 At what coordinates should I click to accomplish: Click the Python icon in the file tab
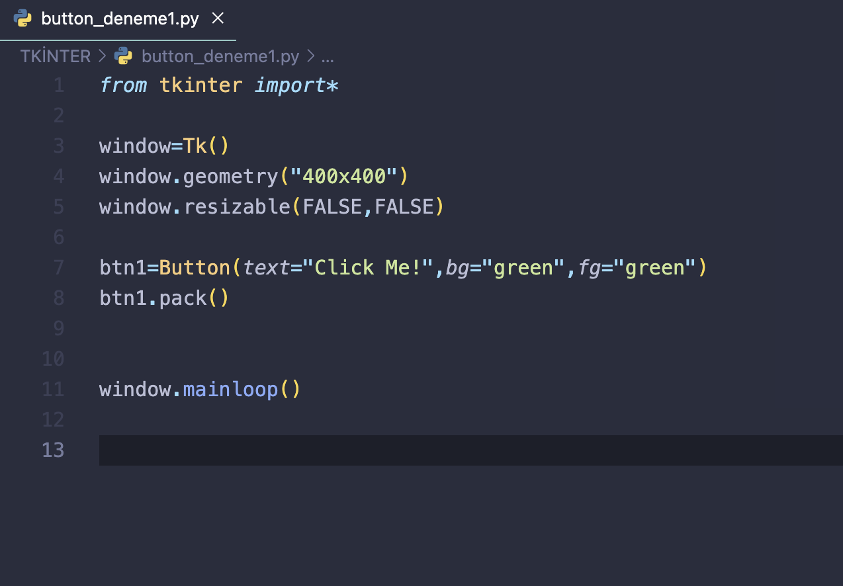[x=23, y=19]
